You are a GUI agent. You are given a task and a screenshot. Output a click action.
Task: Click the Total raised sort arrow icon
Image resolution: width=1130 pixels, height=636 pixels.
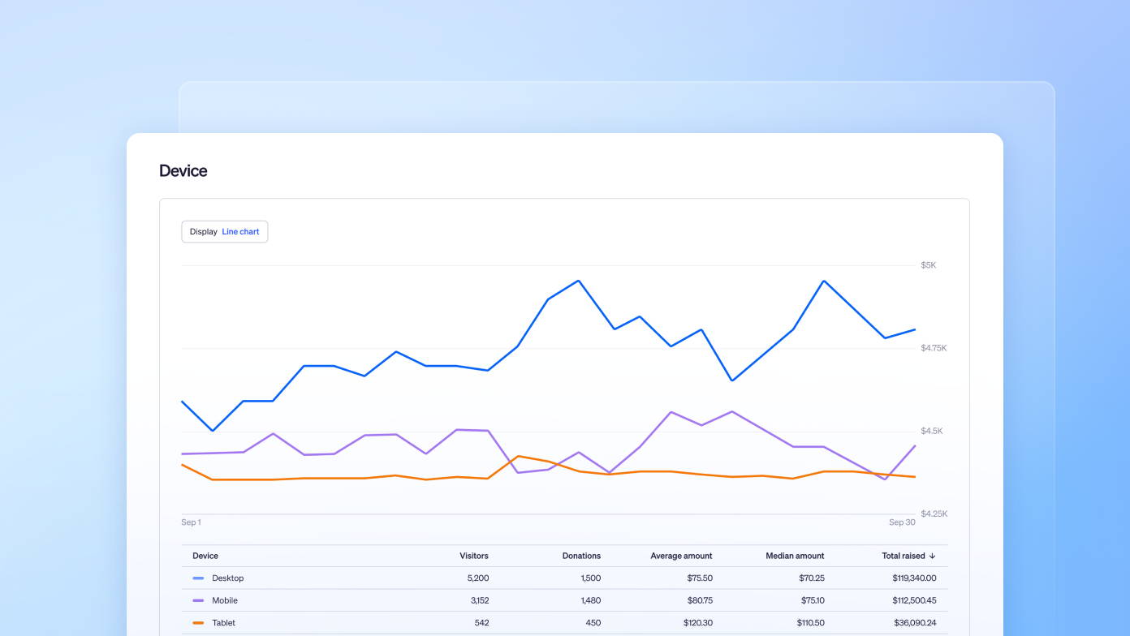(932, 556)
